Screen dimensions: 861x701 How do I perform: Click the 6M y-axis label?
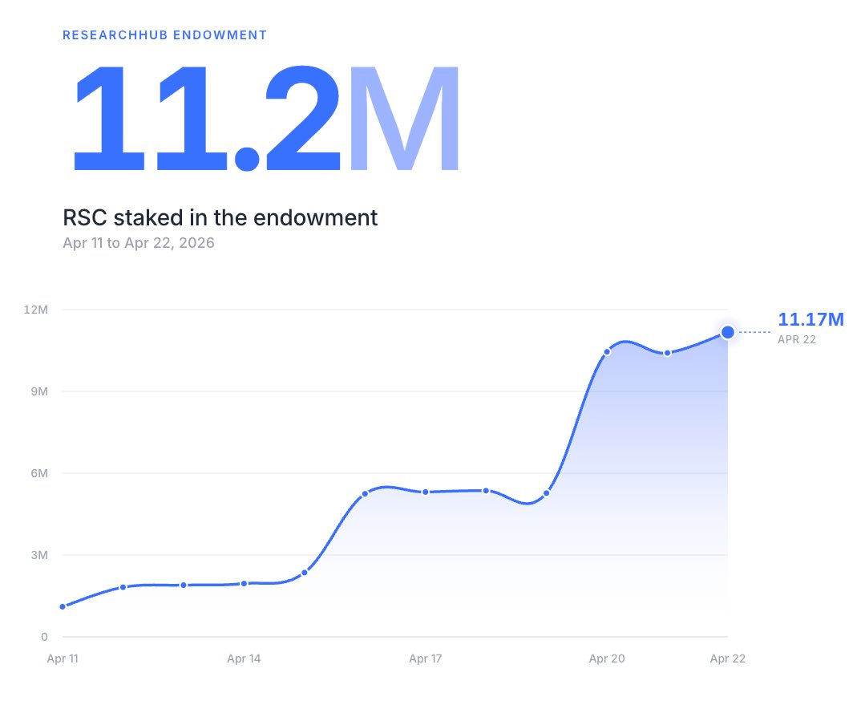(39, 473)
